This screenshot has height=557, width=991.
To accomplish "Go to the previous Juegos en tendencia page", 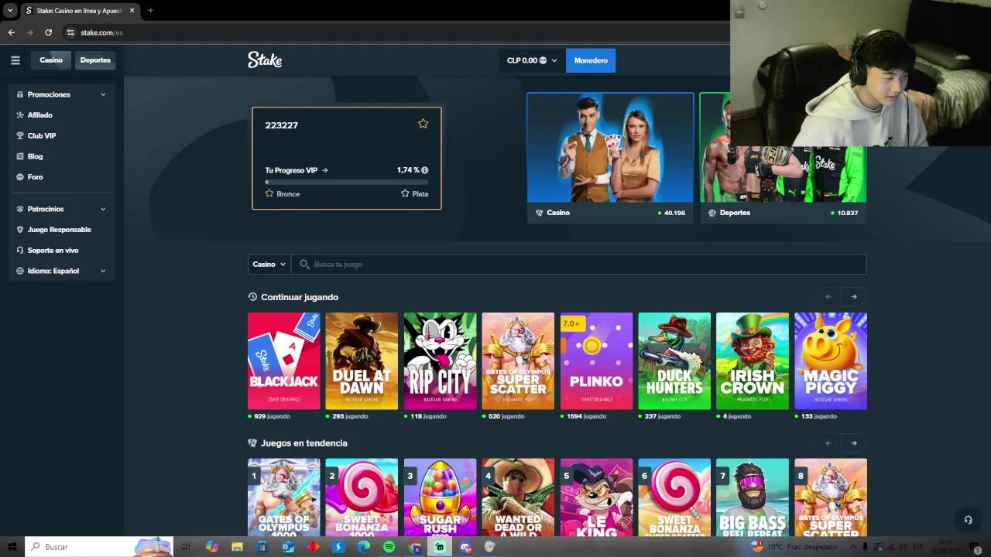I will (x=828, y=443).
